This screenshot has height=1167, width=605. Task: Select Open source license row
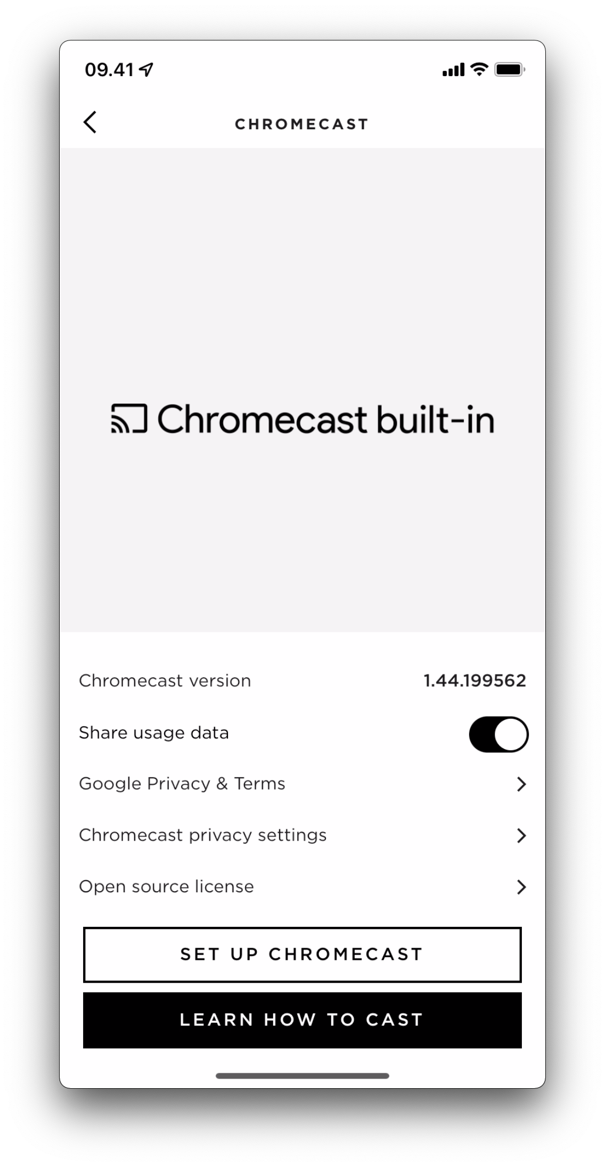(x=167, y=886)
